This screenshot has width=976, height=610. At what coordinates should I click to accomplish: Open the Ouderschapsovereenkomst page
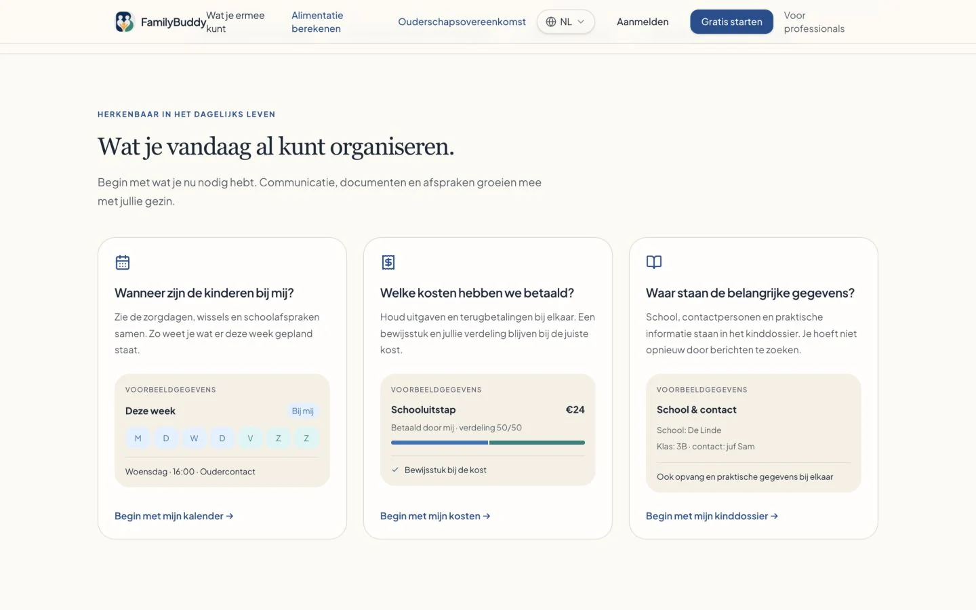click(x=462, y=22)
